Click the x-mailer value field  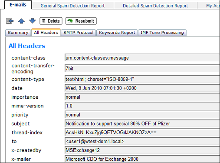coord(142,159)
